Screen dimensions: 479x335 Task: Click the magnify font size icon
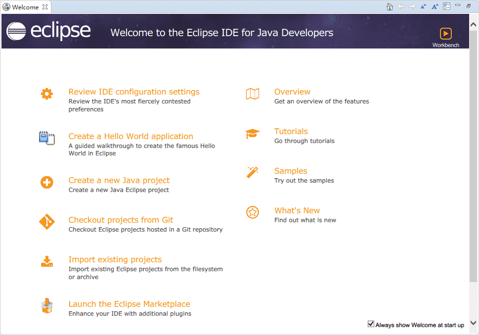[435, 6]
